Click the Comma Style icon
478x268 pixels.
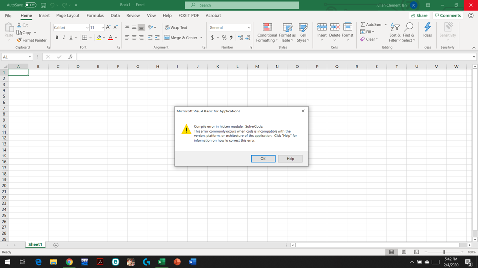pyautogui.click(x=231, y=38)
